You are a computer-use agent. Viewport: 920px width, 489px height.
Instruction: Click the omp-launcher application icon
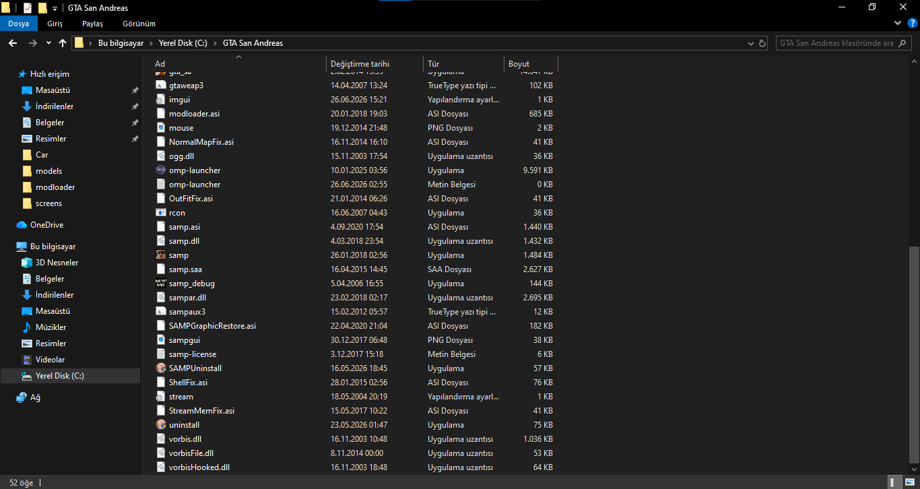click(x=161, y=170)
